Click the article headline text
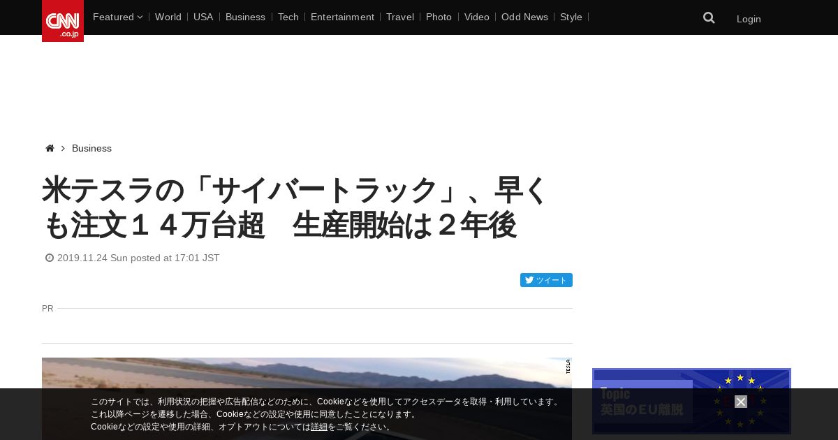 click(x=295, y=207)
